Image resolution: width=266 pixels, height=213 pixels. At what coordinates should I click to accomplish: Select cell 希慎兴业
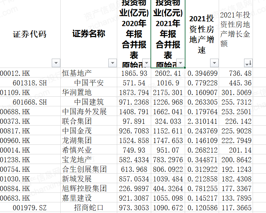click(89, 150)
